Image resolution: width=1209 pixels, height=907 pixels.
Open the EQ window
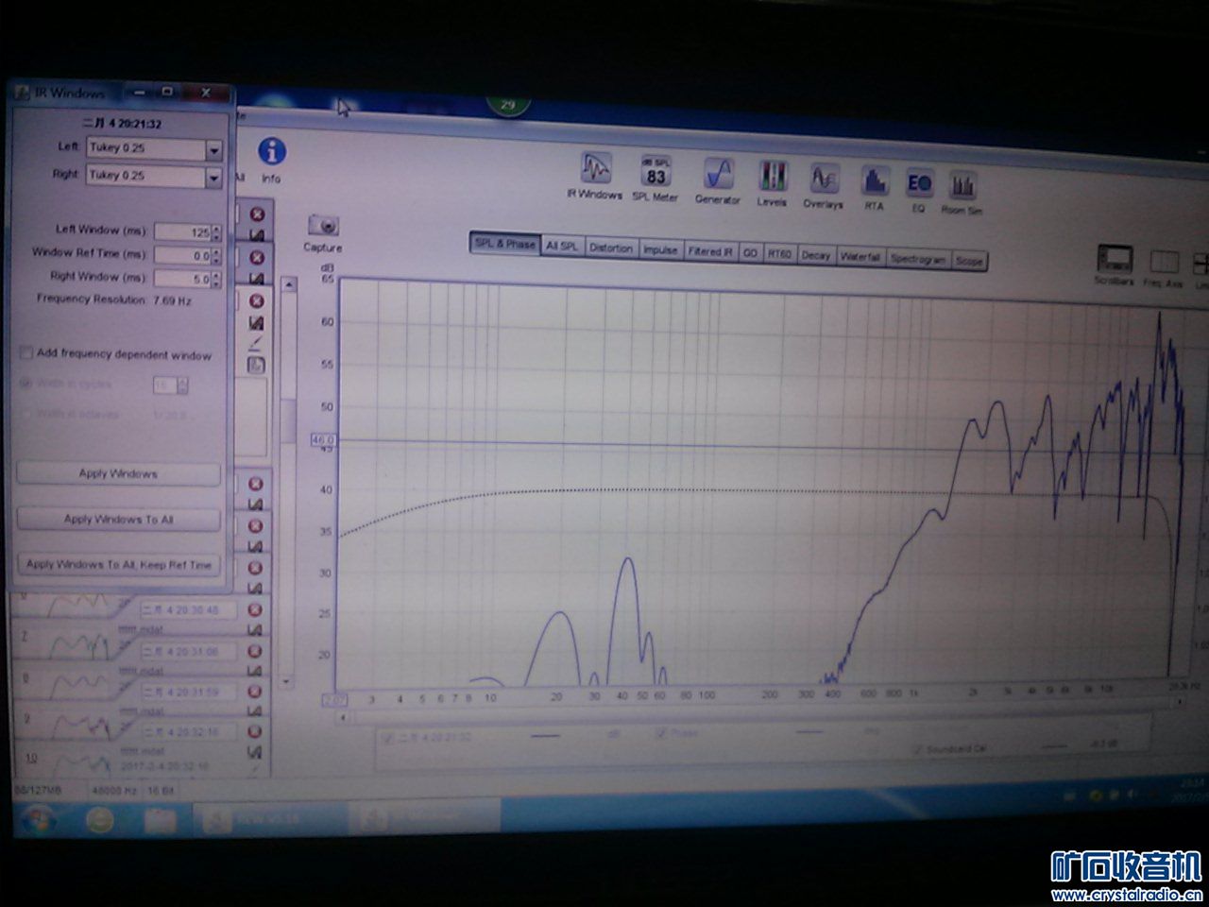(x=918, y=182)
